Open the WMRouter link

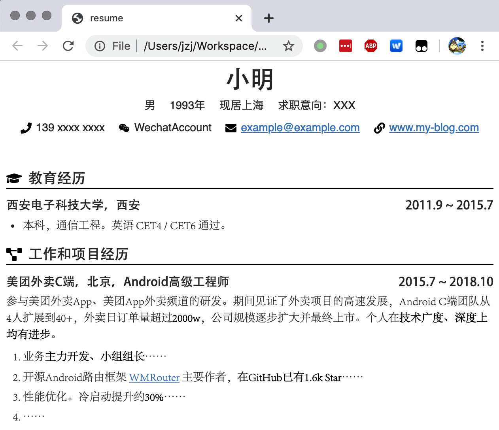(x=154, y=377)
